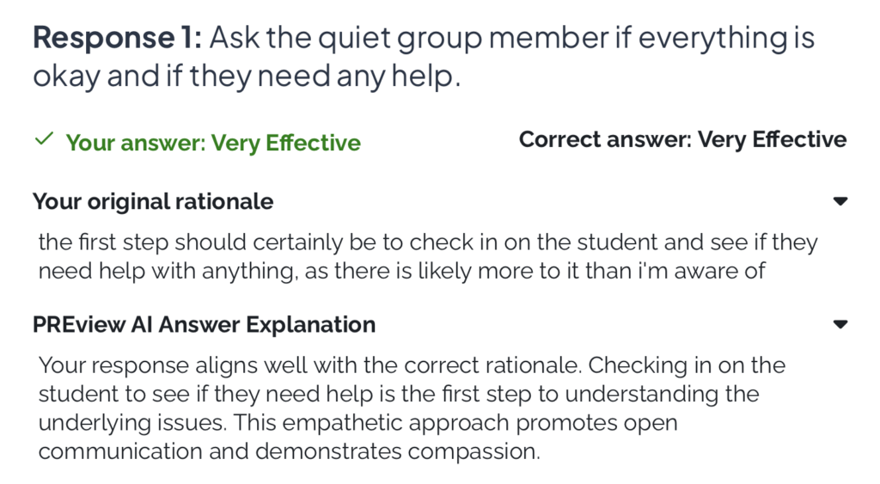Collapse the Your original rationale arrow
The height and width of the screenshot is (484, 880).
840,202
